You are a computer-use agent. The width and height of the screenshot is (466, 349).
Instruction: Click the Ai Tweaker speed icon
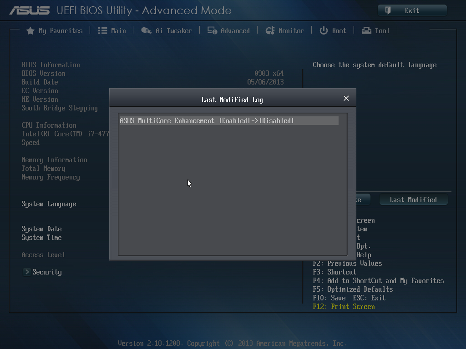pyautogui.click(x=146, y=30)
